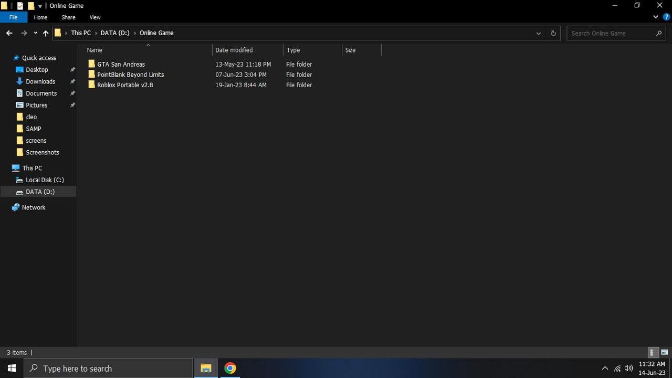The image size is (672, 378).
Task: Select This PC in the navigation pane
Action: (x=32, y=168)
